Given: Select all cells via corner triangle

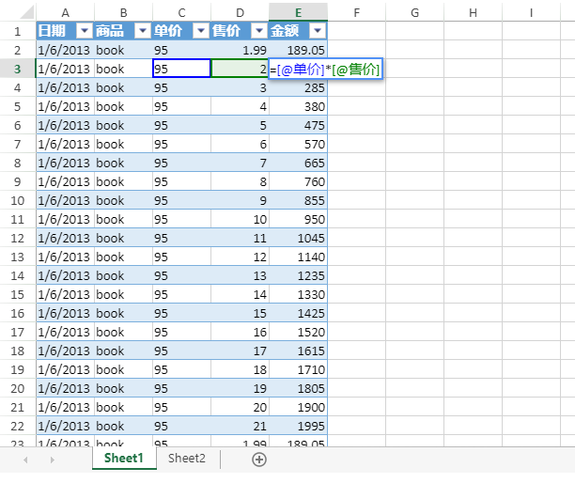Looking at the screenshot, I should coord(26,12).
